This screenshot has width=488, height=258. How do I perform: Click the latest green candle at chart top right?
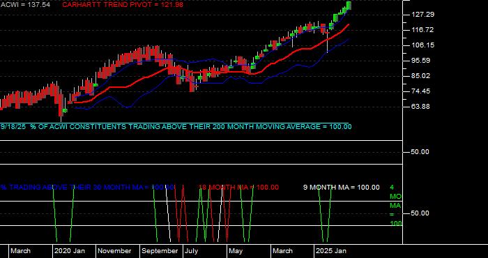coord(349,6)
